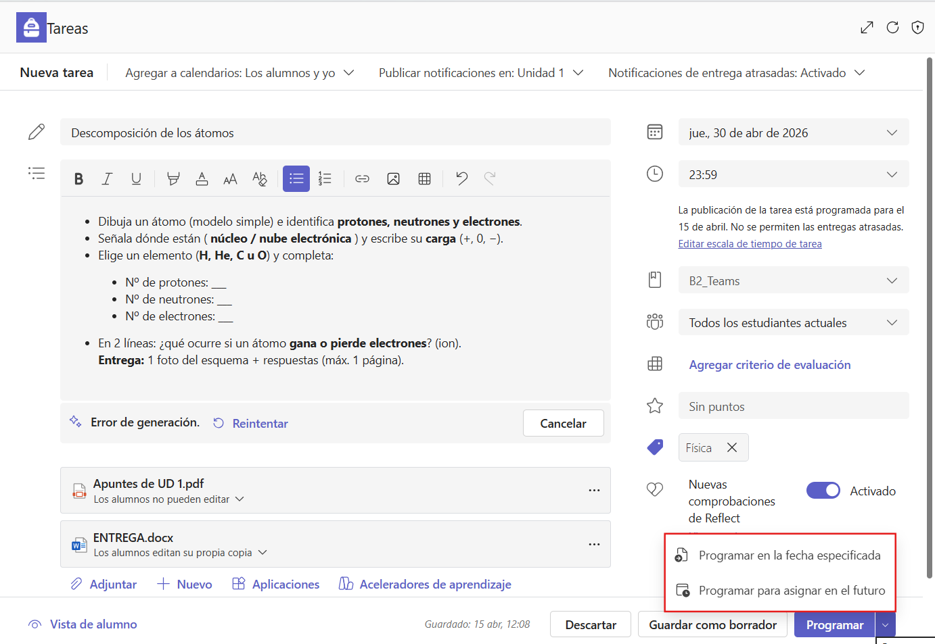The image size is (935, 644).
Task: Click the points star icon
Action: 655,405
